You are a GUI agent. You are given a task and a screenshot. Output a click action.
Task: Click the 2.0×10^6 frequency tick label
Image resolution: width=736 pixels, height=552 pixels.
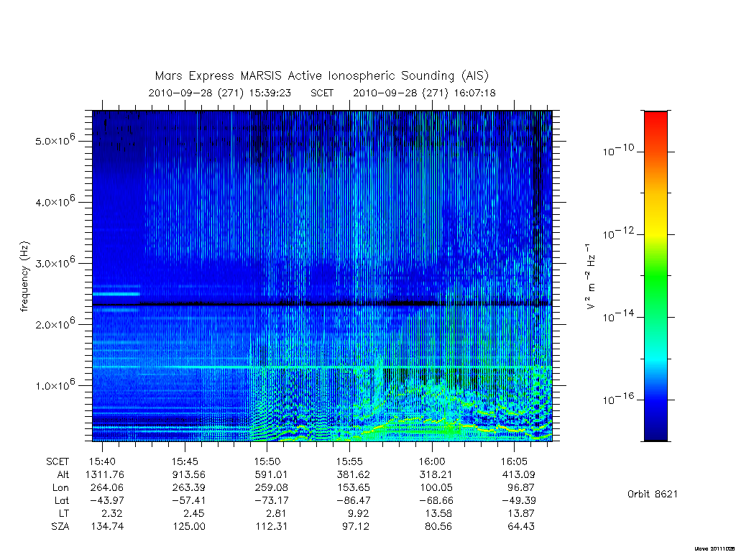tap(55, 323)
